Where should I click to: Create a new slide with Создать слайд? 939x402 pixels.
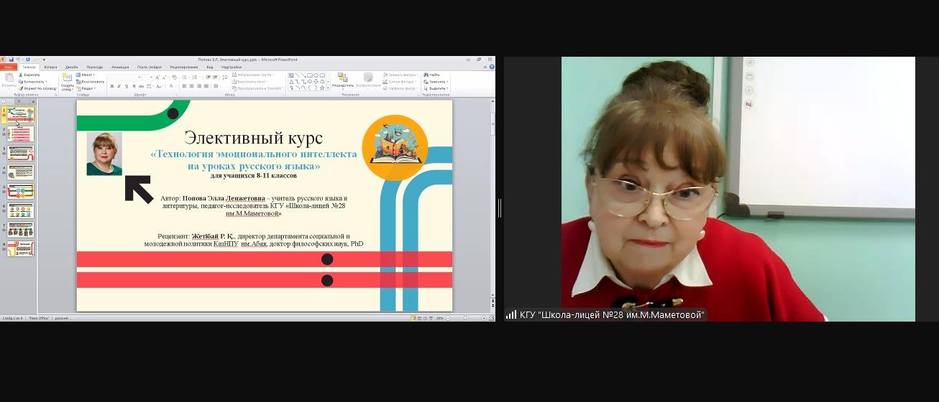[x=67, y=81]
